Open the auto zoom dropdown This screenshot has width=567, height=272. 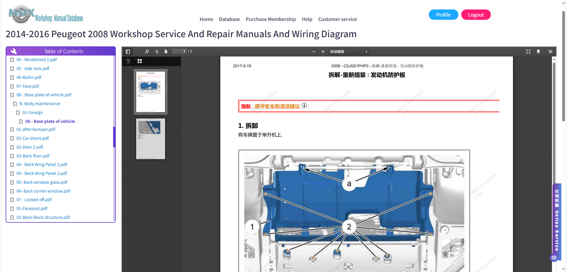(x=349, y=52)
